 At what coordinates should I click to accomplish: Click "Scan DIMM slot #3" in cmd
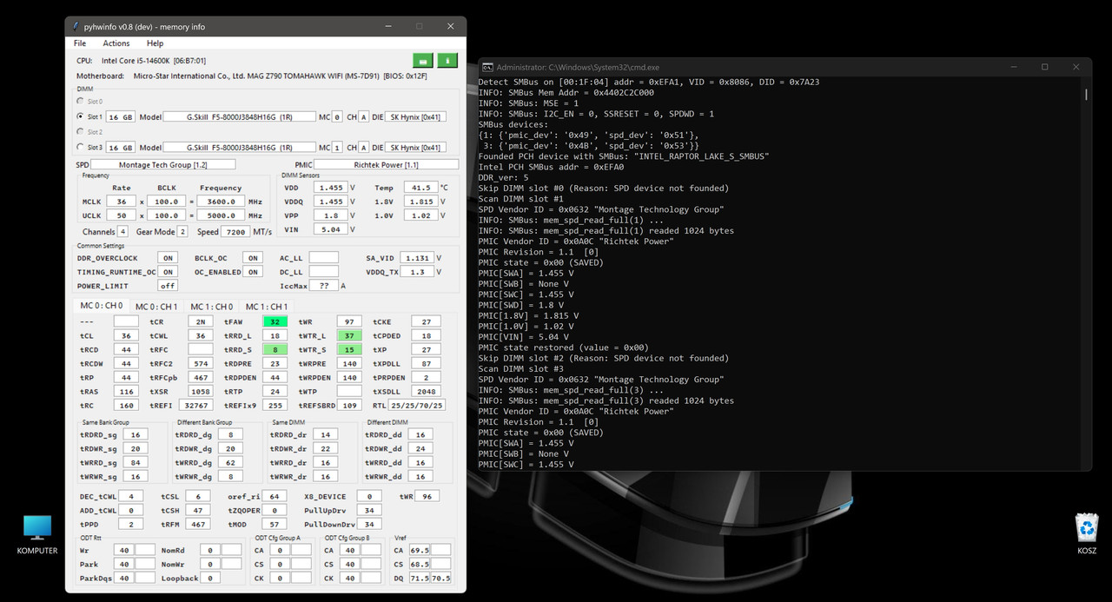(x=521, y=369)
